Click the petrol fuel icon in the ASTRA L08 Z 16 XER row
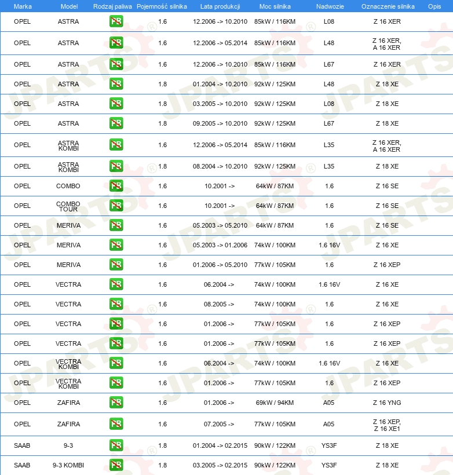453x475 pixels. (x=116, y=21)
